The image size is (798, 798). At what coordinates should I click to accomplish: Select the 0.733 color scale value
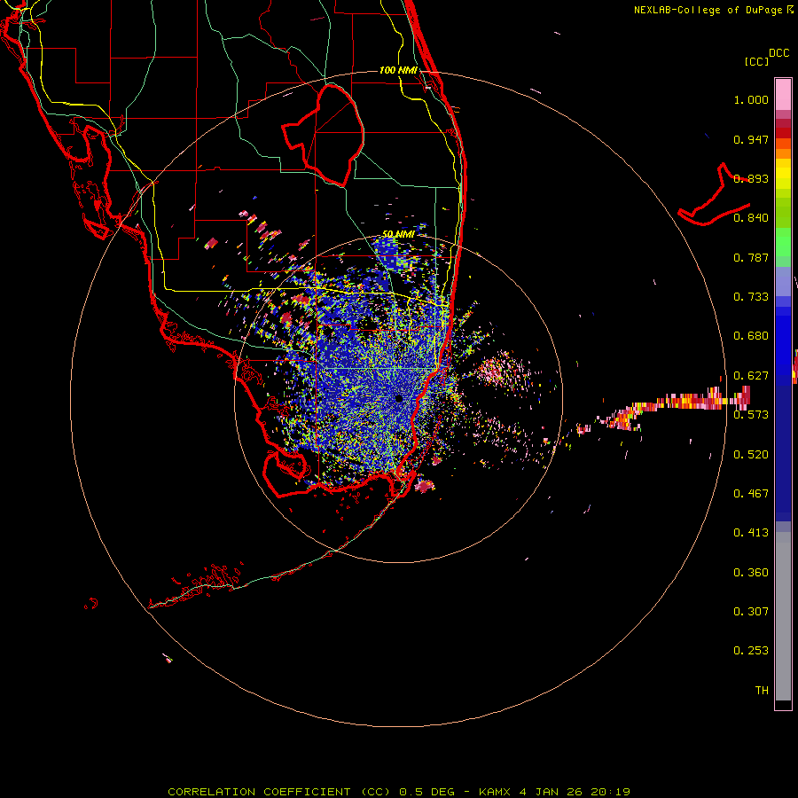click(751, 297)
